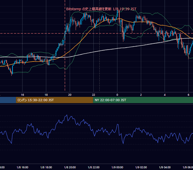Click the hour label 22 on the upper time axis
193x170 pixels.
pos(94,95)
